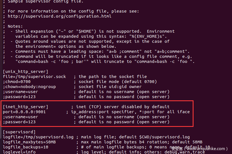Image resolution: width=232 pixels, height=154 pixels.
Task: Click the logfile_backups=10 setting
Action: [x=26, y=147]
